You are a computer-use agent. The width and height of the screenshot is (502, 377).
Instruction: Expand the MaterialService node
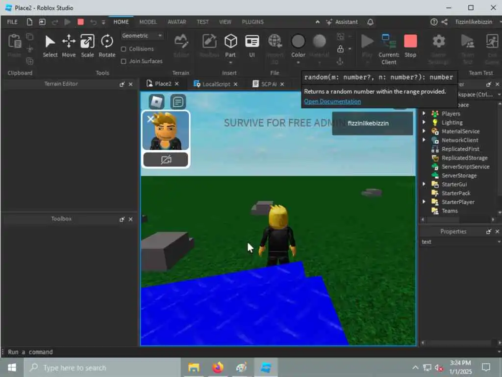424,131
